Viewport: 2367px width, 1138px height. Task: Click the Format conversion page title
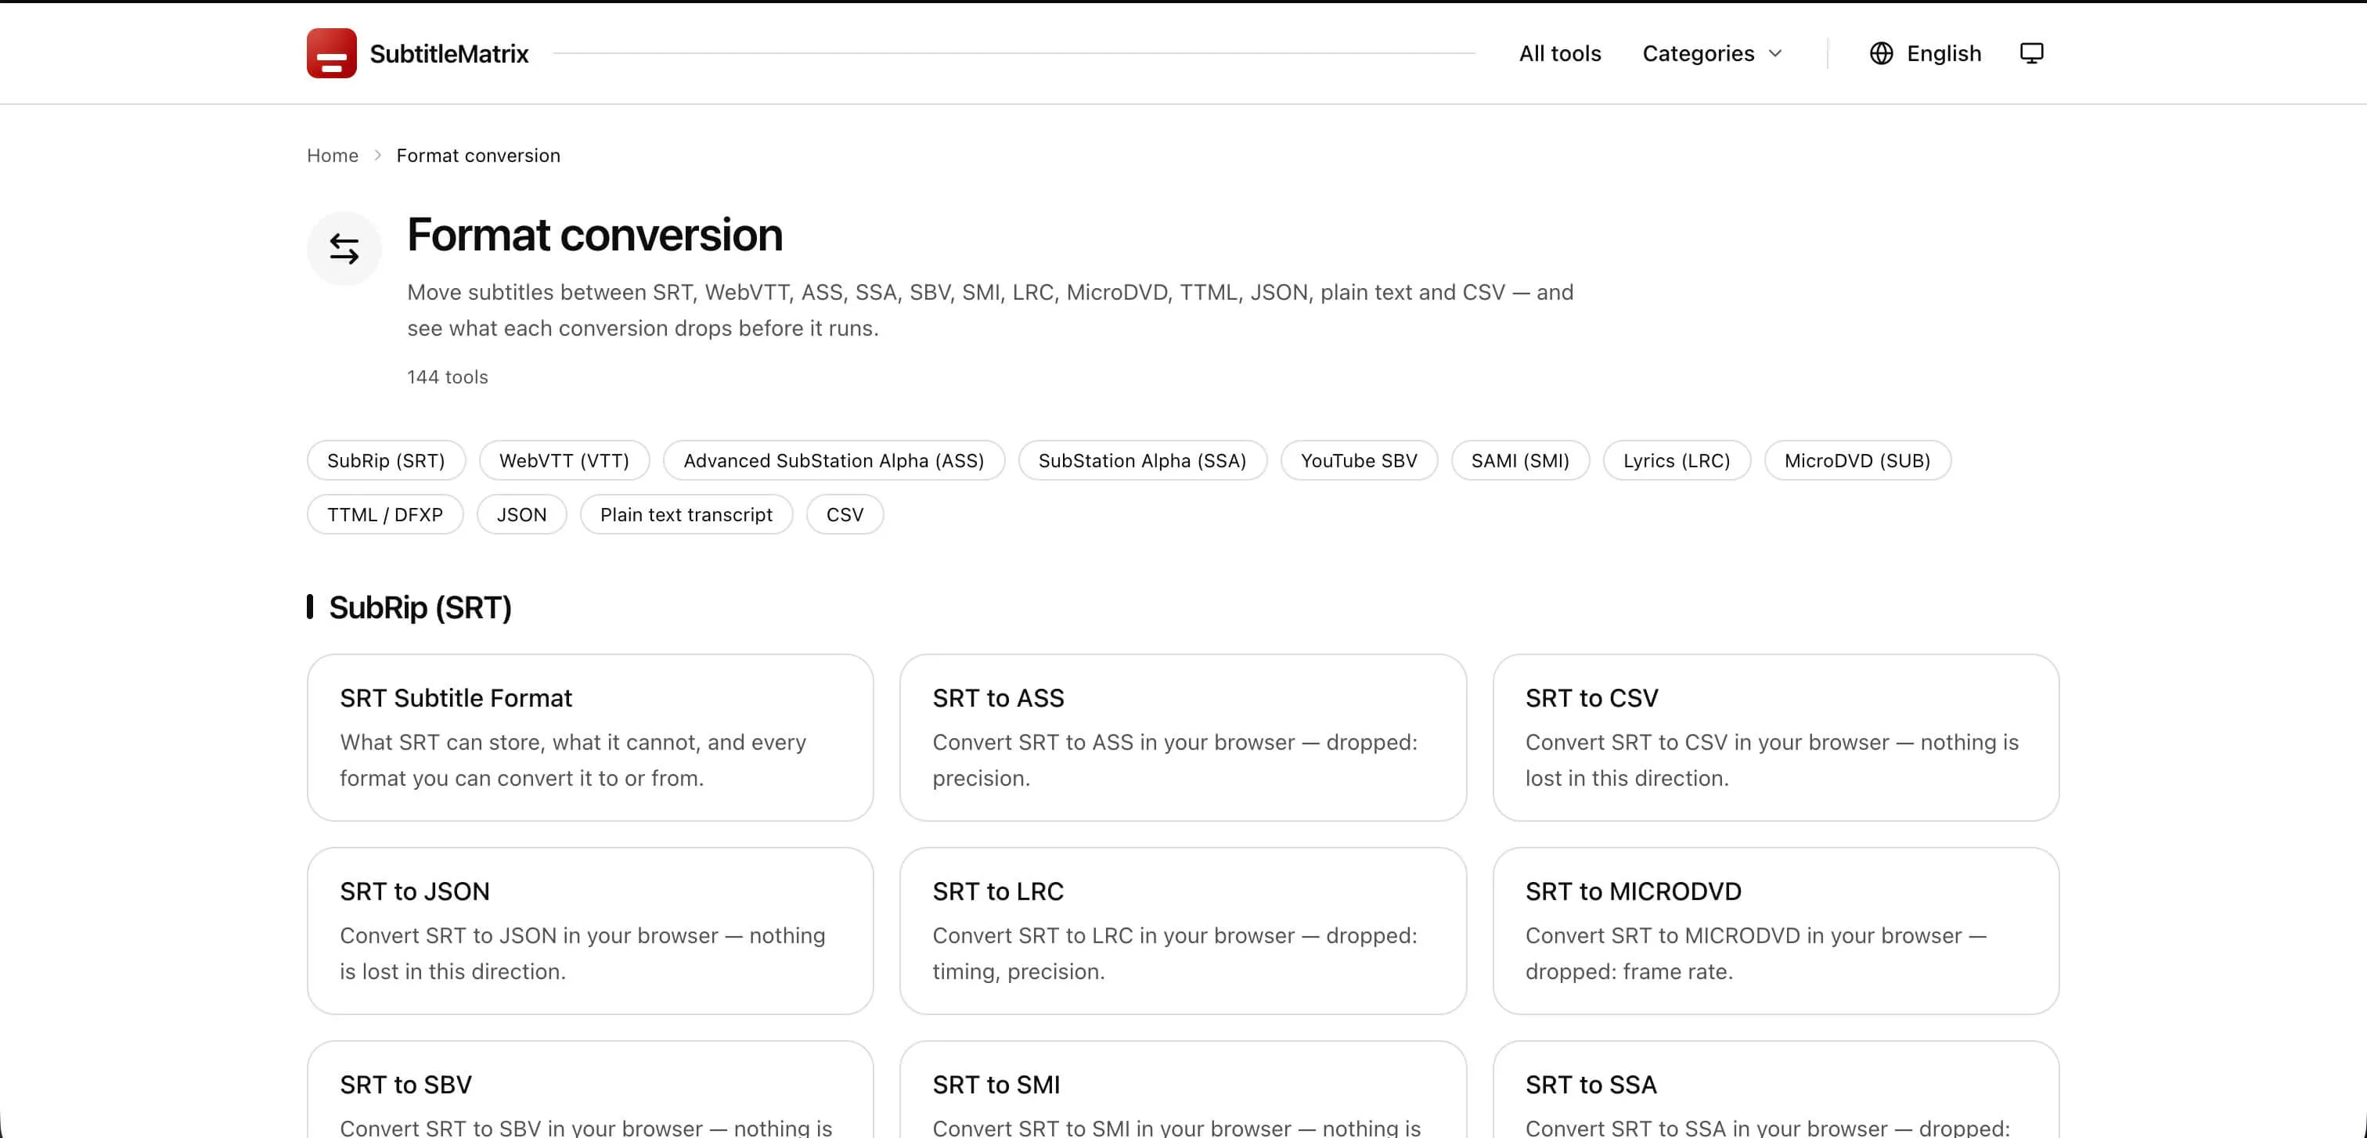(595, 235)
